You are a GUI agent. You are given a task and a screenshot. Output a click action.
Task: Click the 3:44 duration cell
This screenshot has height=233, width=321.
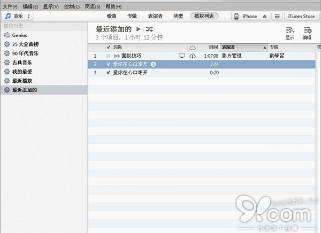point(215,64)
